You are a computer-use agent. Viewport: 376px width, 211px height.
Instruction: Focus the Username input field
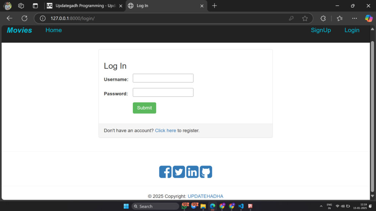click(x=163, y=78)
